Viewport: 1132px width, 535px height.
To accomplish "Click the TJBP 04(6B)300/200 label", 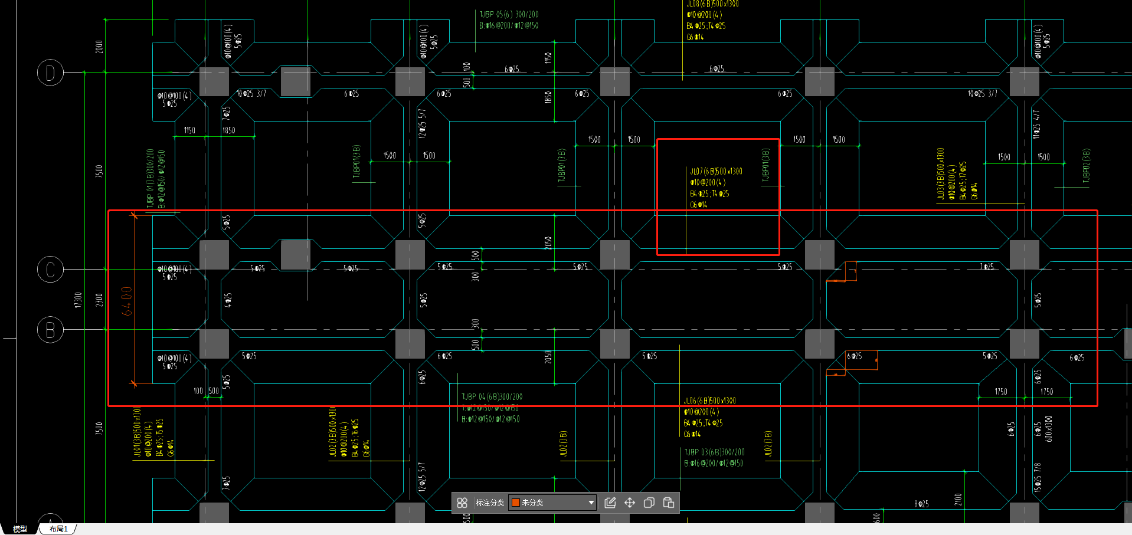I will pos(492,396).
